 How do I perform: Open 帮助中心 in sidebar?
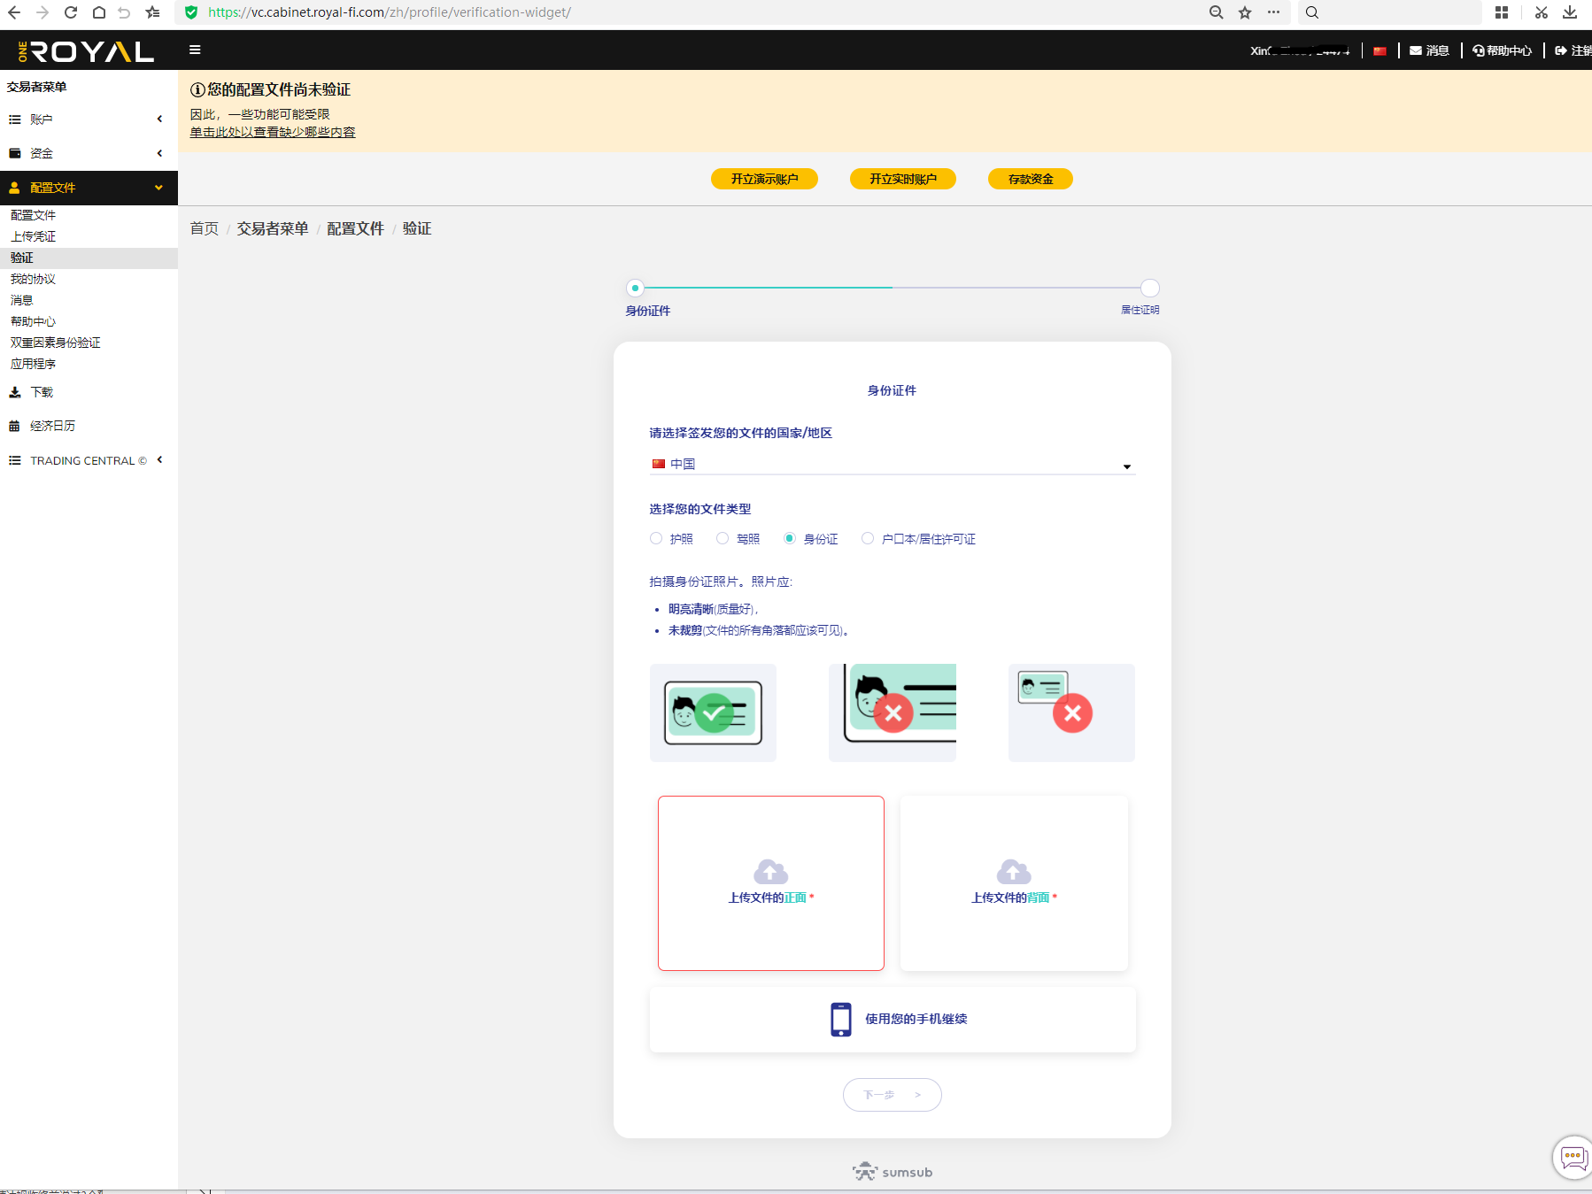coord(34,321)
